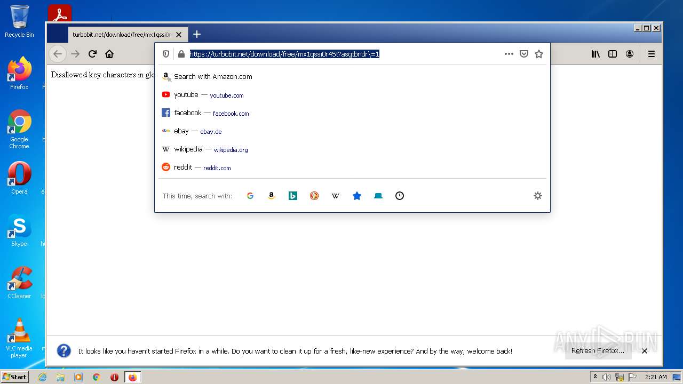Search bookmarks with star one-off icon
683x384 pixels.
(x=357, y=196)
